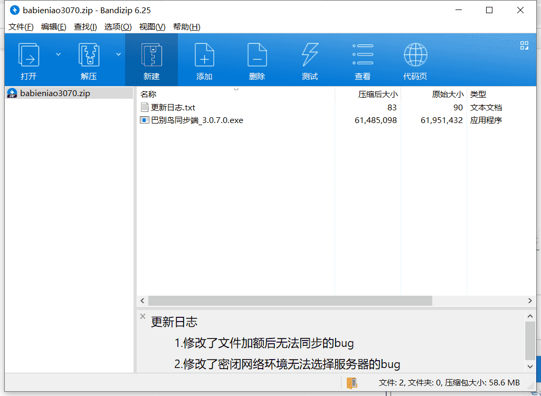Sort by the 名称 column header
The image size is (541, 396).
[x=236, y=94]
